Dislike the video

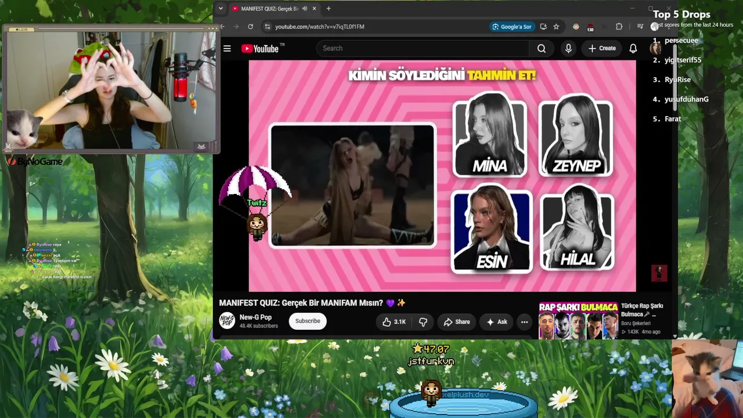click(423, 322)
